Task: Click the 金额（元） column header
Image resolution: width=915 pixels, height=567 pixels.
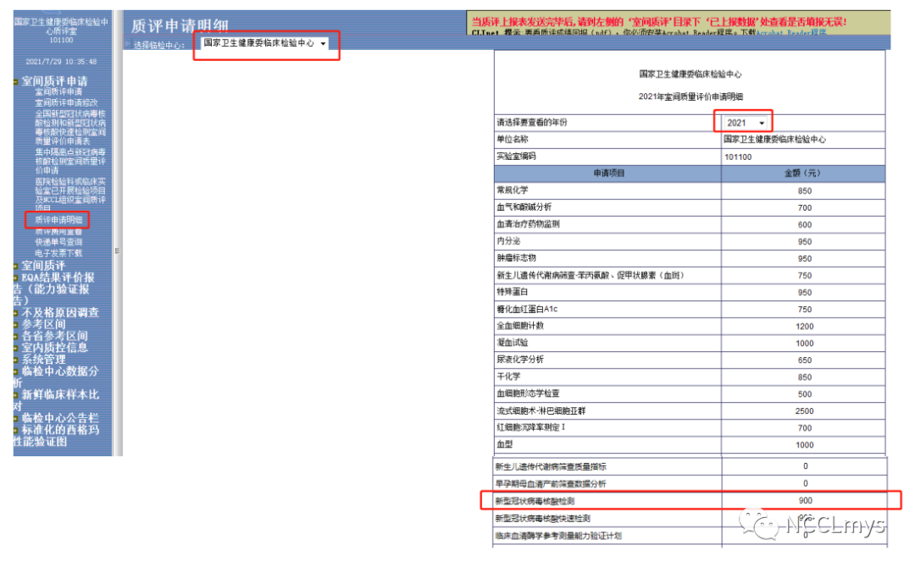Action: pos(803,173)
